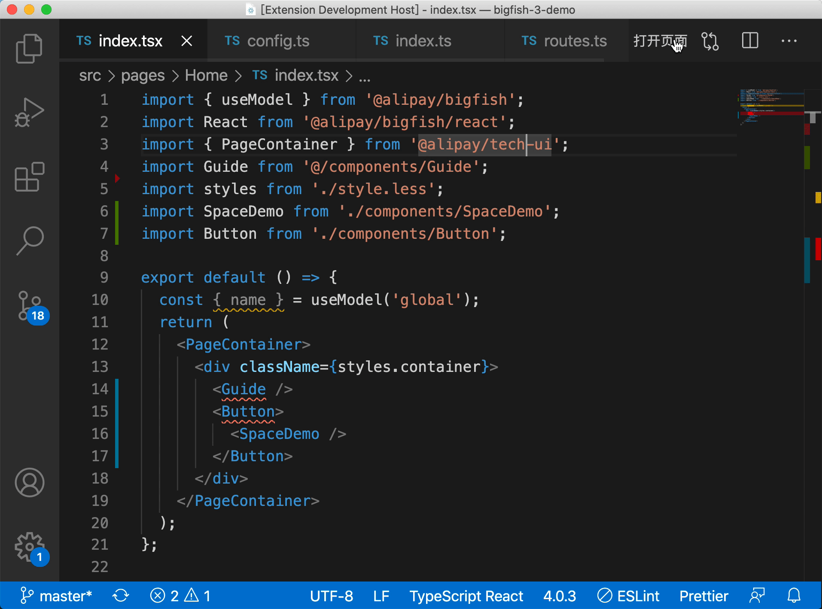Click the compare changes icon in editor toolbar
Image resolution: width=822 pixels, height=609 pixels.
click(710, 41)
